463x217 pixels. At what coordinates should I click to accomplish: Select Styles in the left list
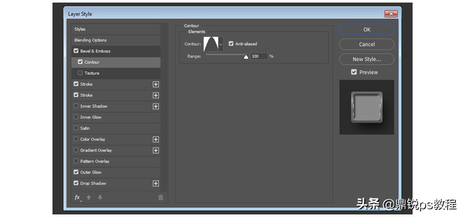click(x=116, y=29)
